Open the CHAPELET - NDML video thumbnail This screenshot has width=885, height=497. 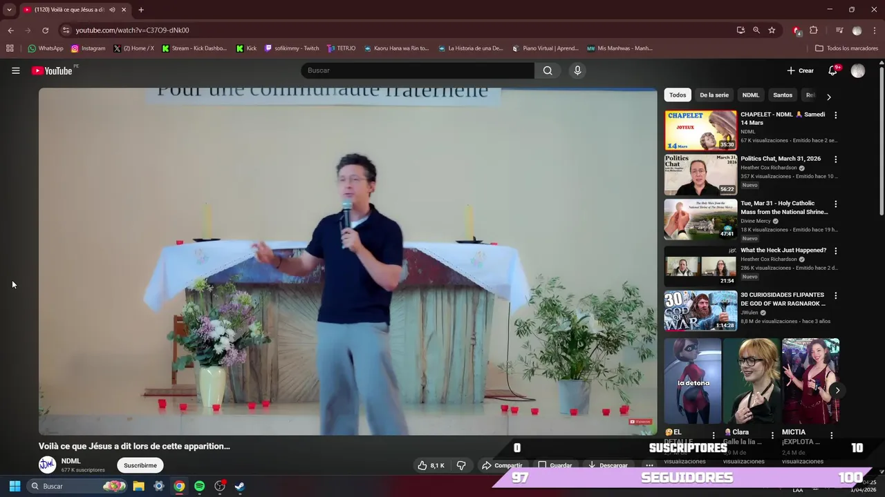pyautogui.click(x=700, y=130)
